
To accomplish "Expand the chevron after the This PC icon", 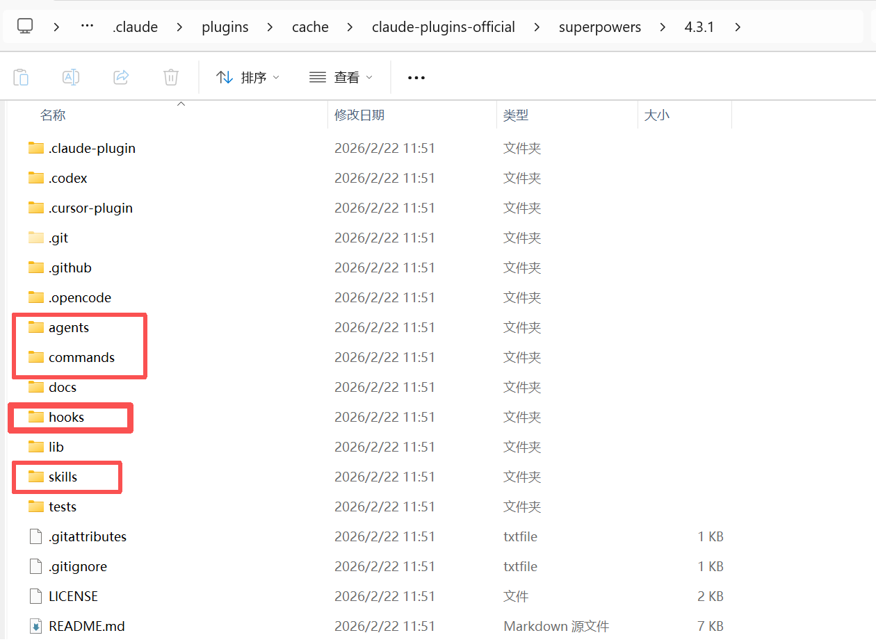I will (x=56, y=27).
